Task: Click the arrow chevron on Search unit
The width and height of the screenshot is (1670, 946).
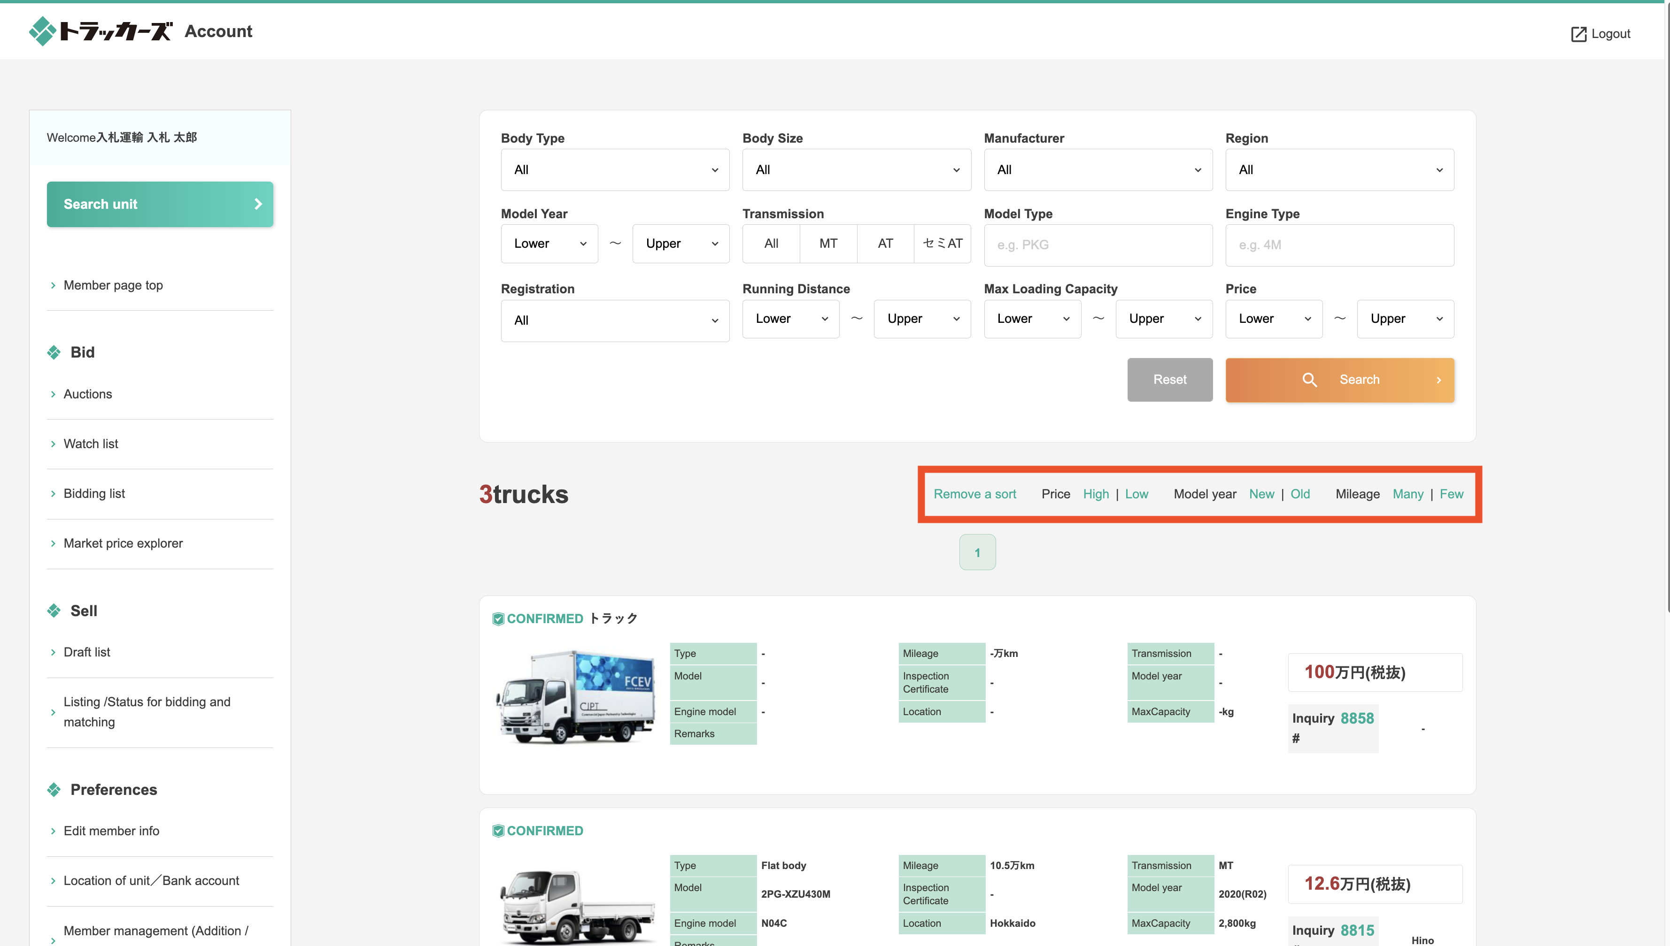Action: click(x=258, y=204)
